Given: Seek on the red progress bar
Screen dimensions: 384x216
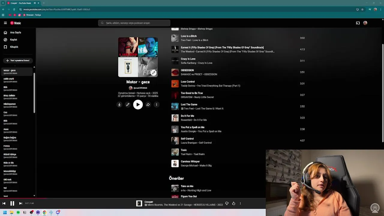Looking at the screenshot, I should 23,198.
